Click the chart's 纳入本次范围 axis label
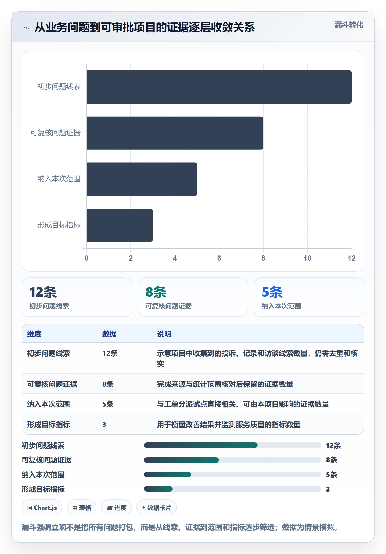Viewport: 386px width, 554px height. tap(59, 179)
